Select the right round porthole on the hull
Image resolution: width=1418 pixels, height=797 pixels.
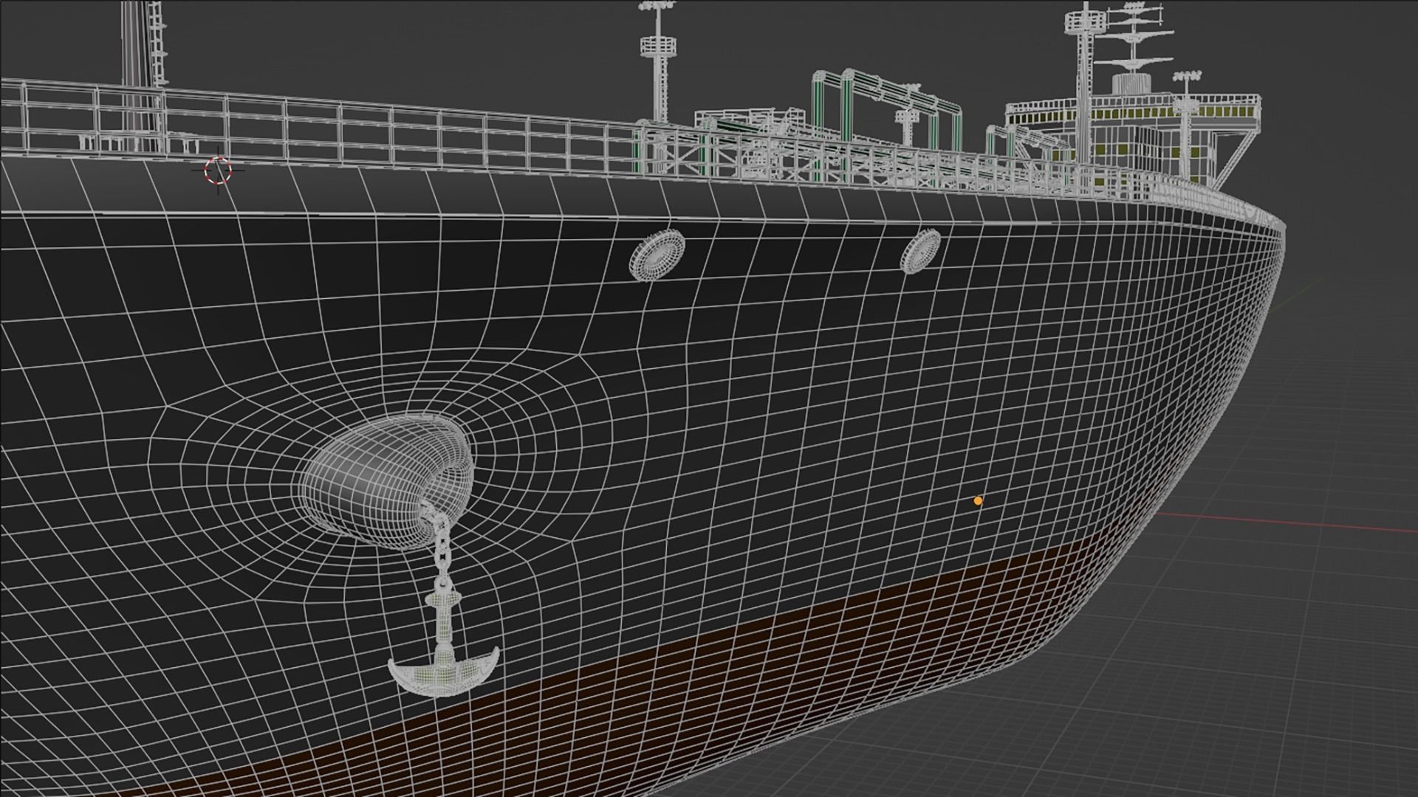[920, 250]
